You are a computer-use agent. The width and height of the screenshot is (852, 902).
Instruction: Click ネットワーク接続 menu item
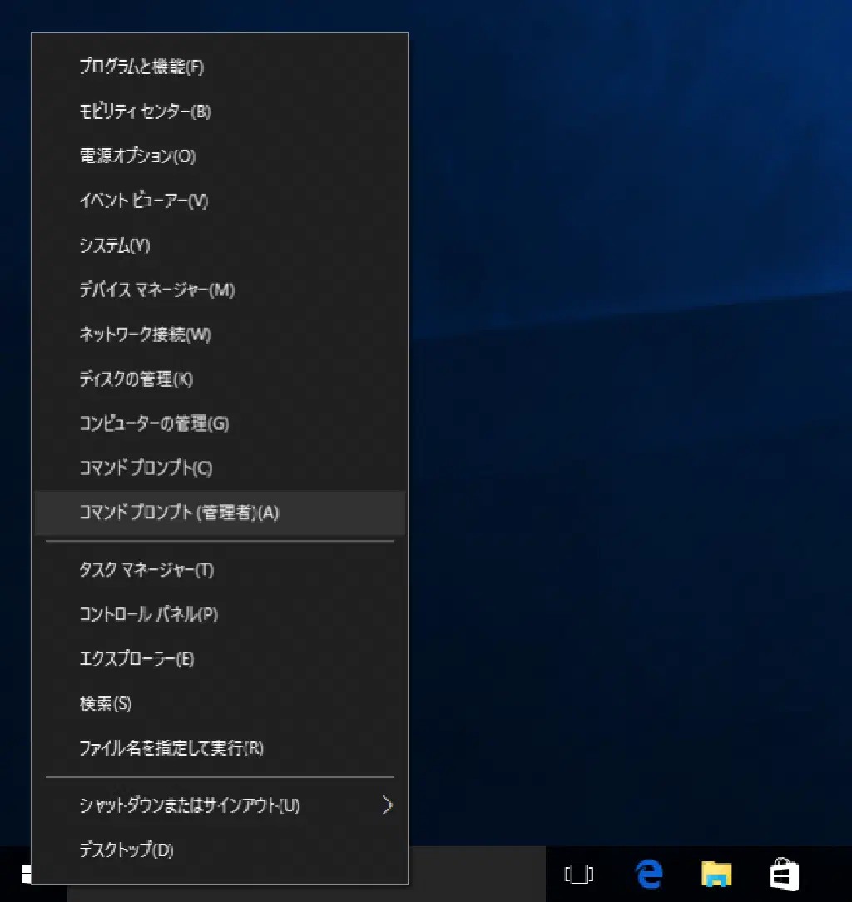[145, 335]
